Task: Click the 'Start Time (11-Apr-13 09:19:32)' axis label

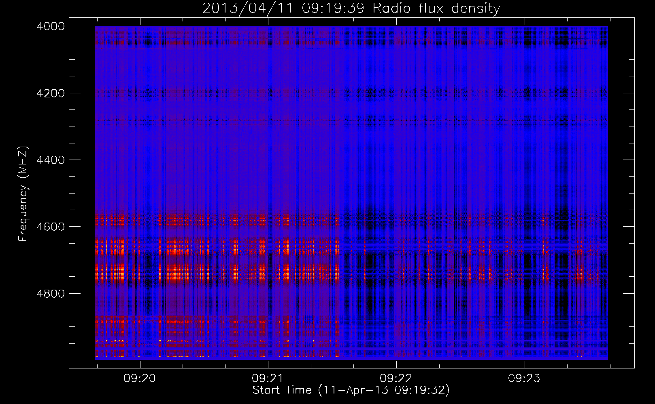Action: (351, 390)
